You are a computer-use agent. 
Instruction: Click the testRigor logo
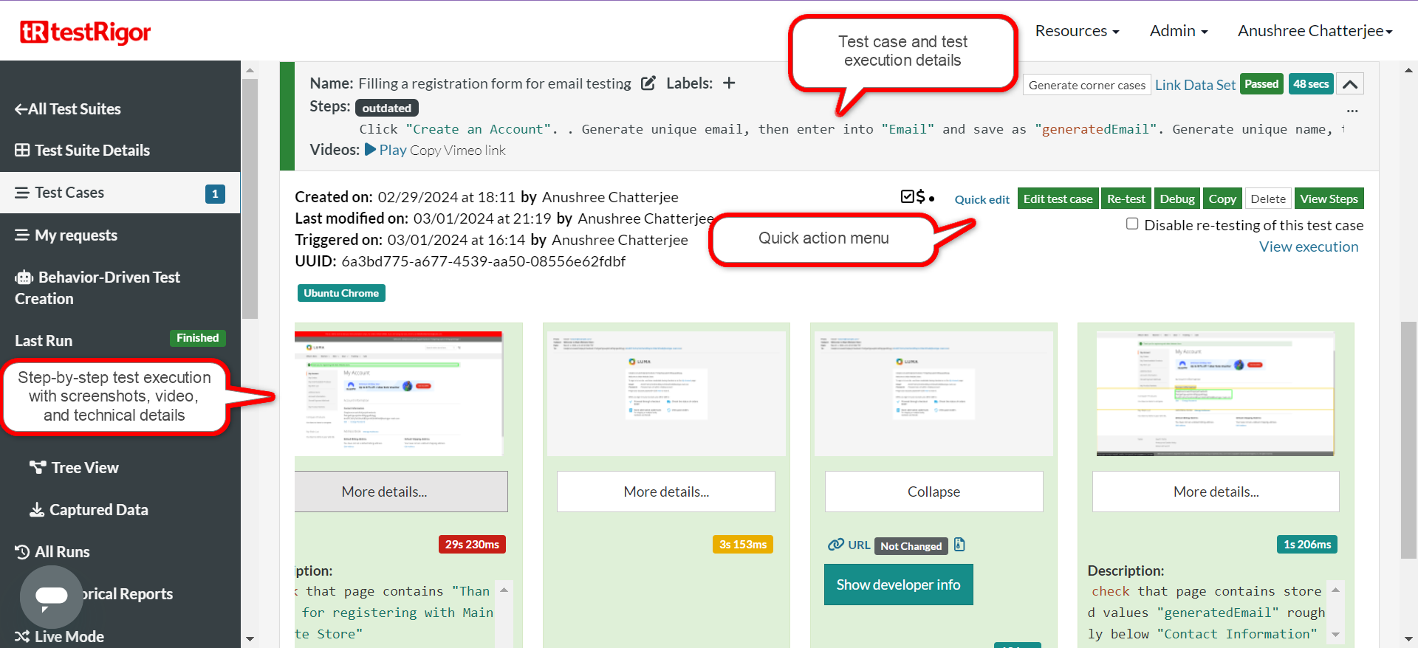(x=85, y=32)
